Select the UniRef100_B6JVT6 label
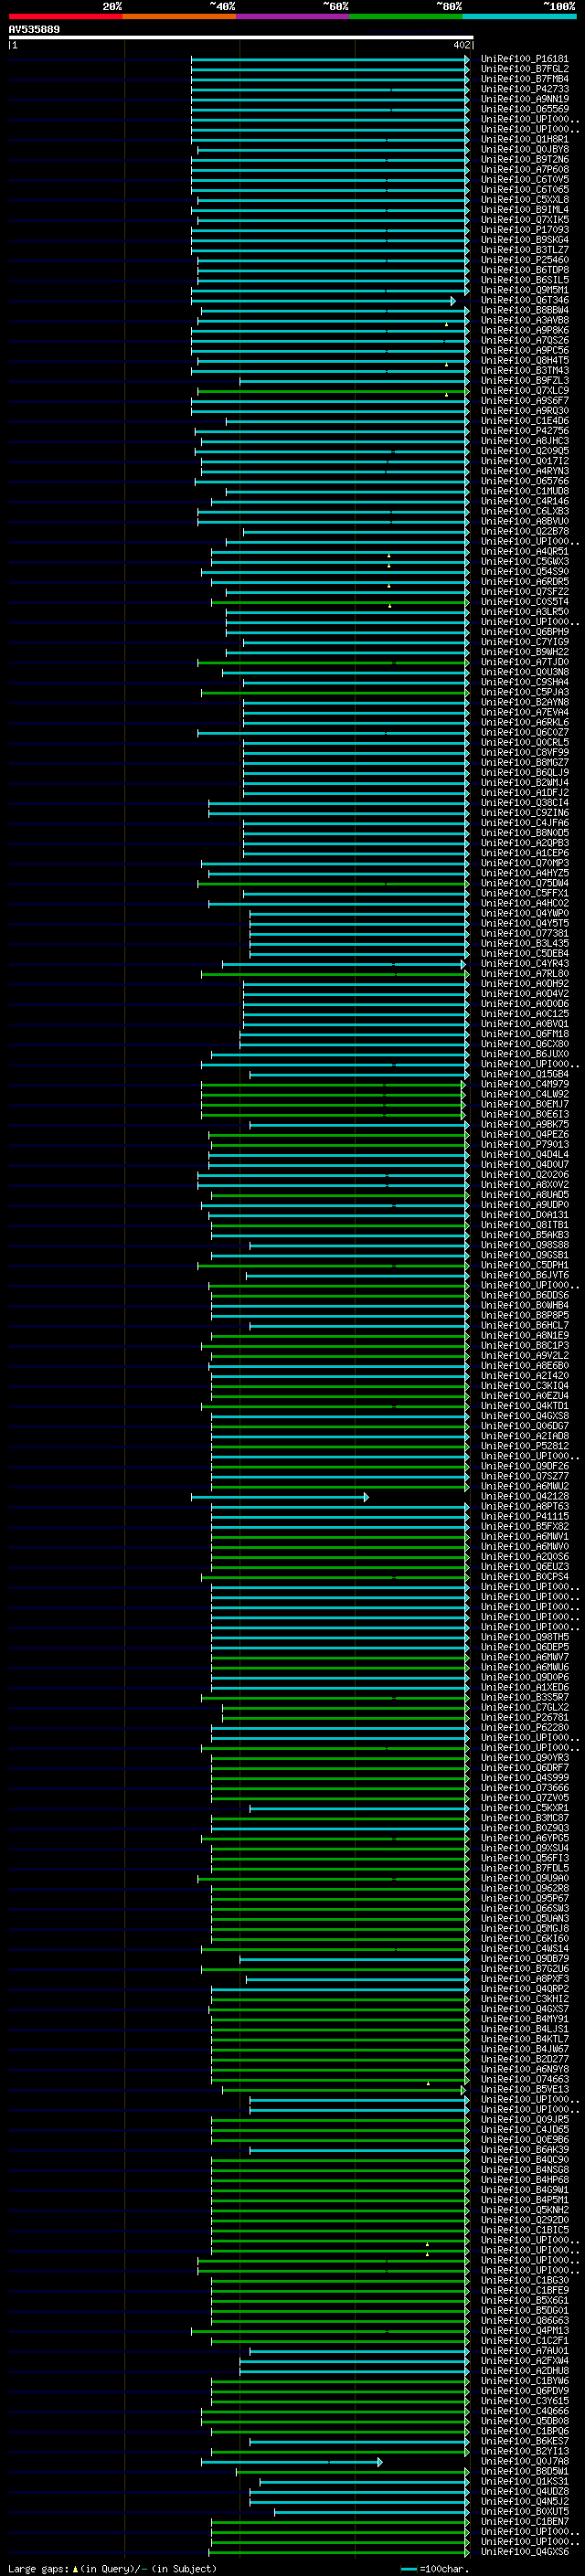Viewport: 585px width, 2576px height. (525, 1275)
